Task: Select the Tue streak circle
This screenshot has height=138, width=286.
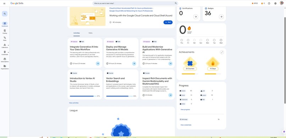Action: click(x=214, y=40)
